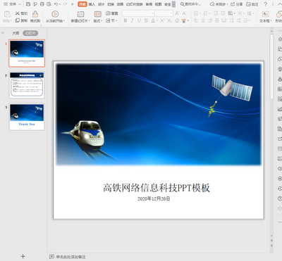Toggle Italic formatting button
This screenshot has height=261, width=282.
pos(133,20)
